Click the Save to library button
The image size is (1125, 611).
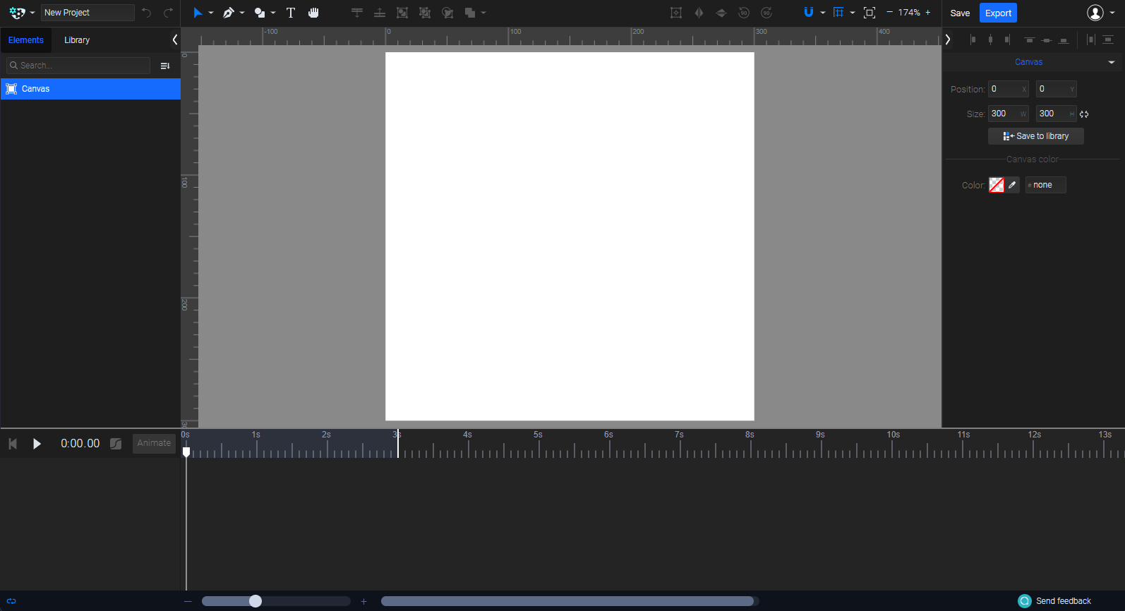[1036, 136]
